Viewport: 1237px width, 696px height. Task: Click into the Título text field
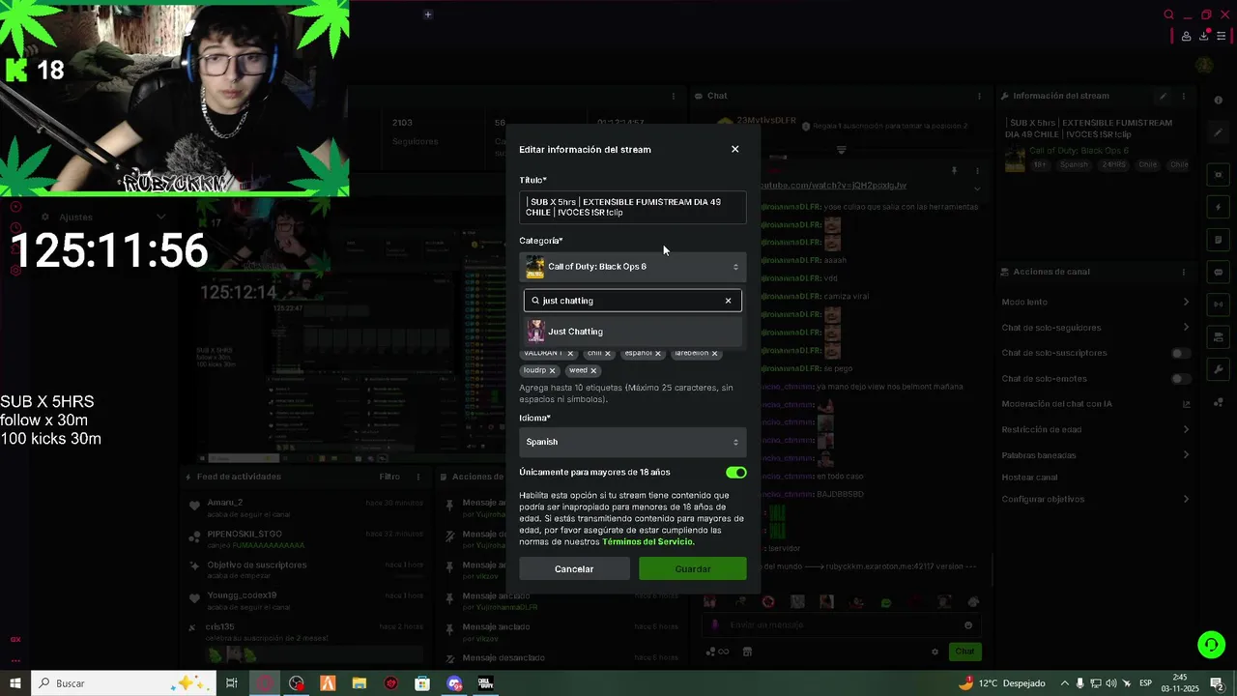point(632,207)
